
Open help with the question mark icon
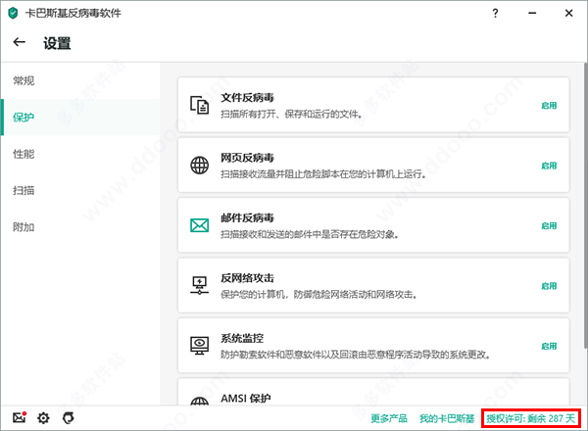coord(495,13)
